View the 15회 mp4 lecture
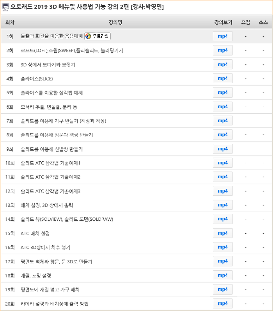This screenshot has width=273, height=311. coord(223,233)
